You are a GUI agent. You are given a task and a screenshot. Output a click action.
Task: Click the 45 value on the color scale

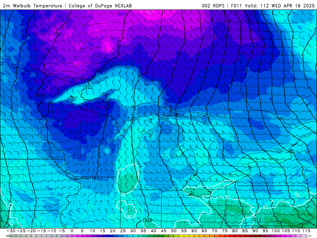[164, 231]
